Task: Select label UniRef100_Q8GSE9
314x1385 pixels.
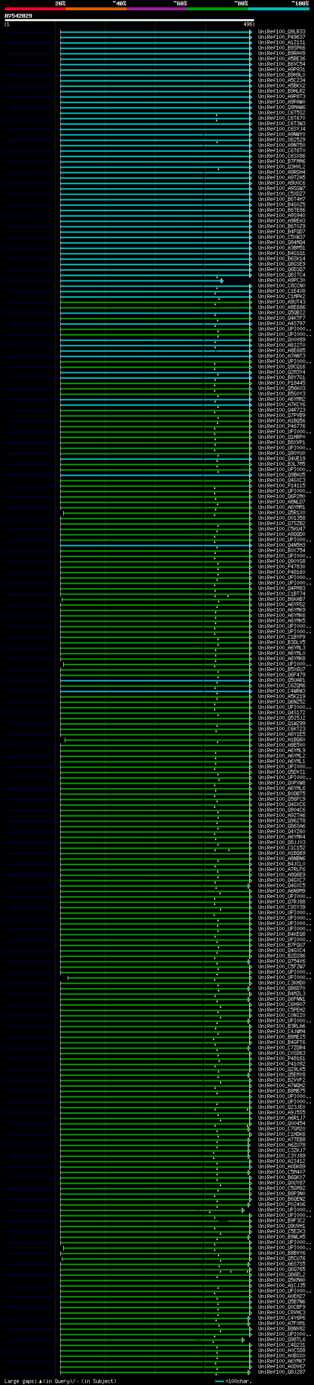Action: click(281, 264)
